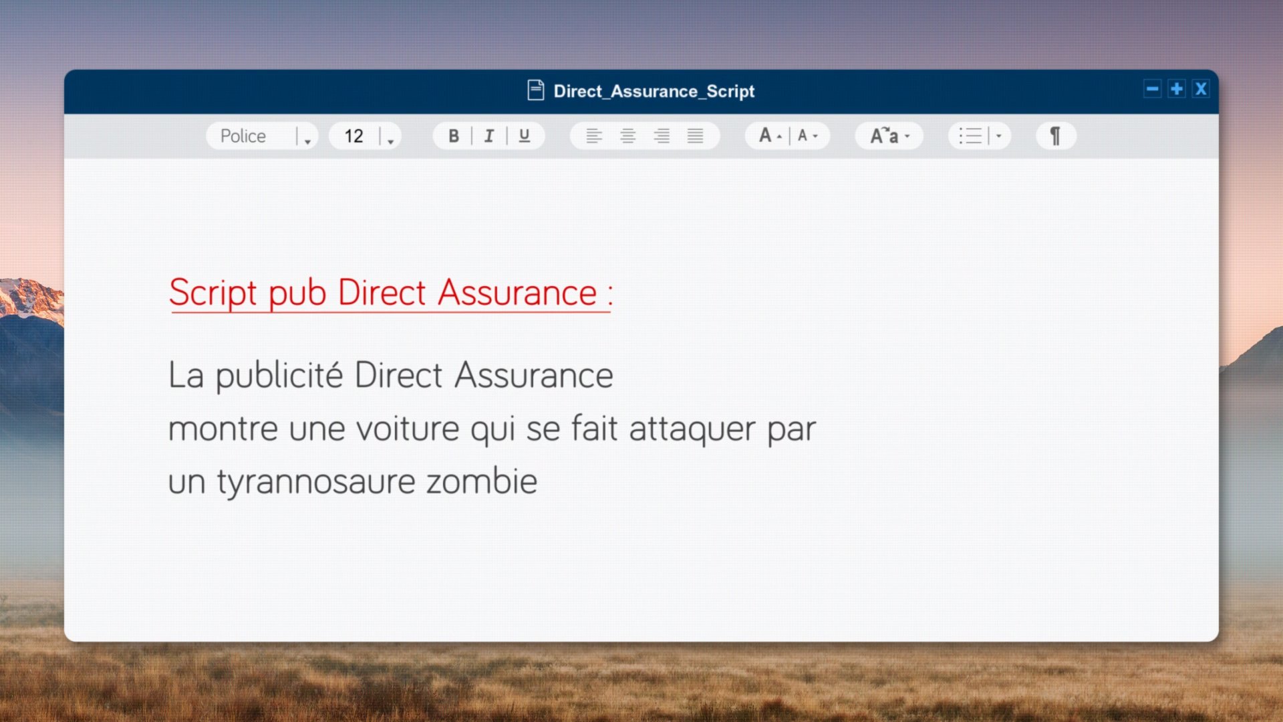Click the heading 'Script pub Direct Assurance :'

pos(391,293)
